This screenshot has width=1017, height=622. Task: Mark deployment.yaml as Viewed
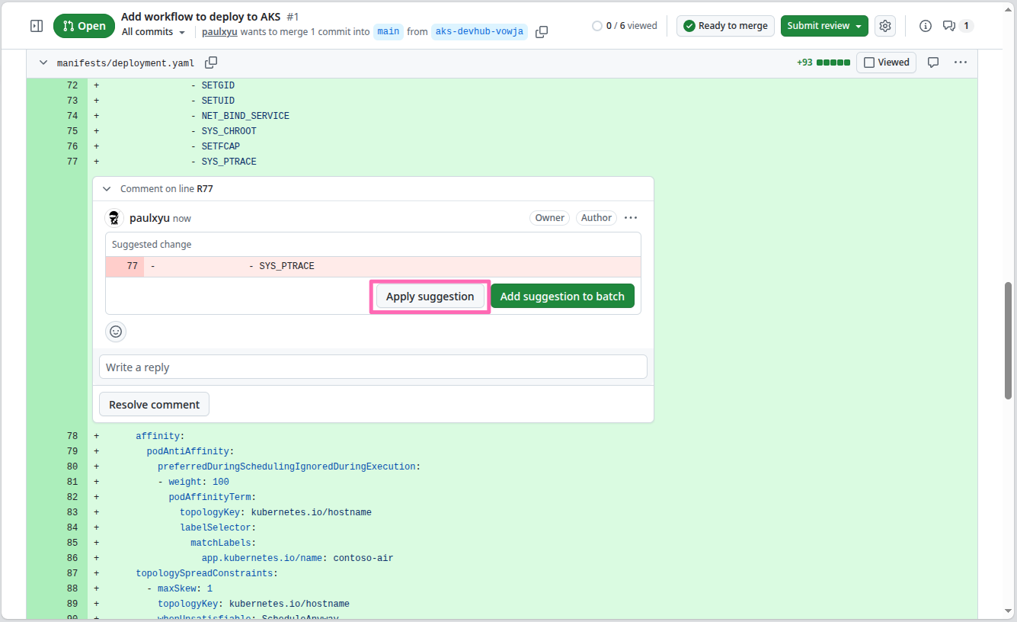pyautogui.click(x=886, y=63)
